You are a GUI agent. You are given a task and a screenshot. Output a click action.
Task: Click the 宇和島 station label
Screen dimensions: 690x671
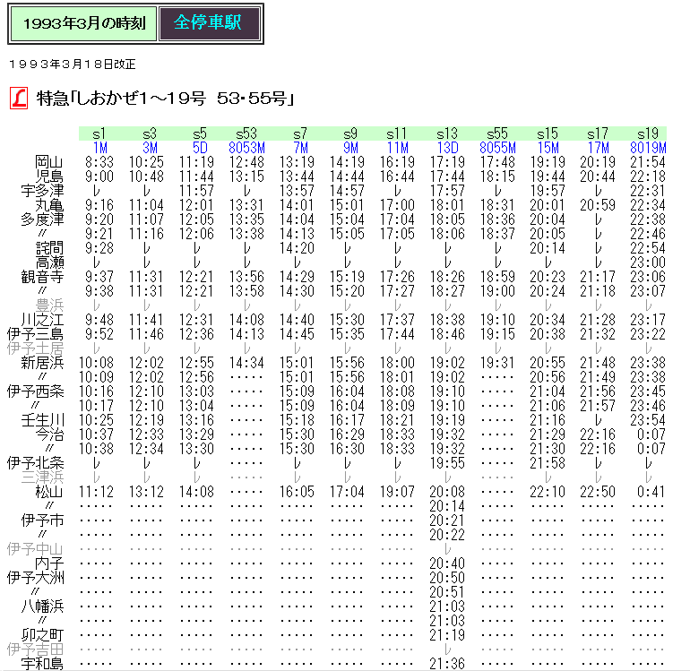click(x=42, y=663)
